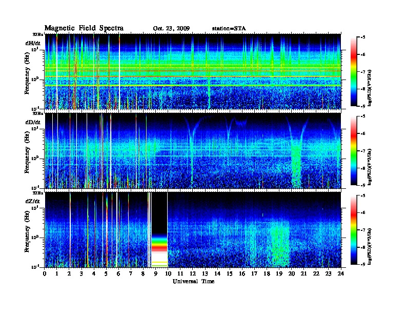Viewport: 406px width, 314px height.
Task: Click the -5 tick on the dH/dt color bar
Action: (x=363, y=37)
